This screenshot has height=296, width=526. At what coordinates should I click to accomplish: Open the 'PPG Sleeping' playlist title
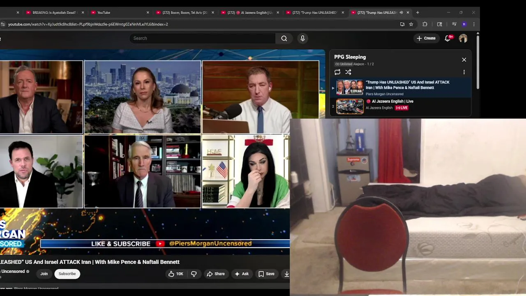[x=350, y=57]
